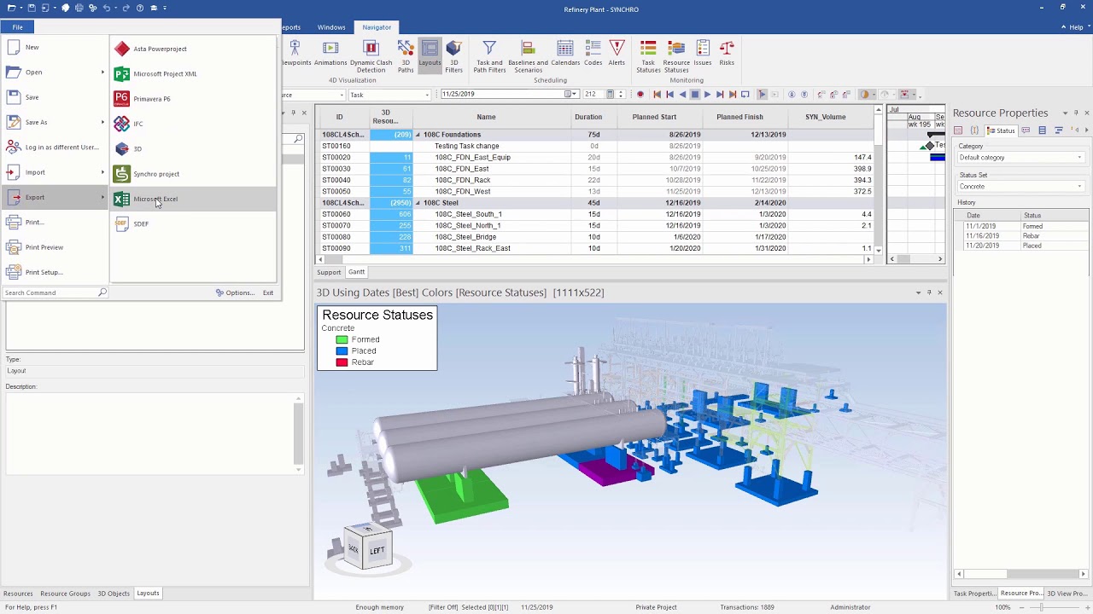
Task: Switch to the Navigator ribbon tab
Action: pos(377,27)
